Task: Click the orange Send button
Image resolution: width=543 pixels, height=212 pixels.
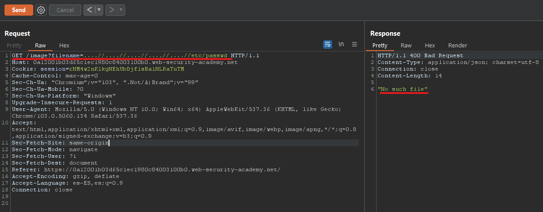Action: pyautogui.click(x=19, y=10)
